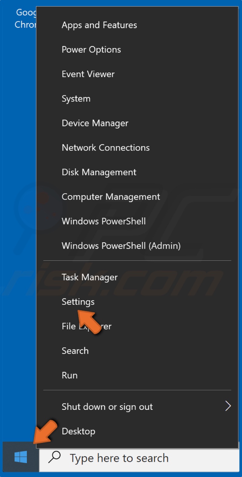This screenshot has height=477, width=242.
Task: Show the Desktop
Action: (78, 431)
